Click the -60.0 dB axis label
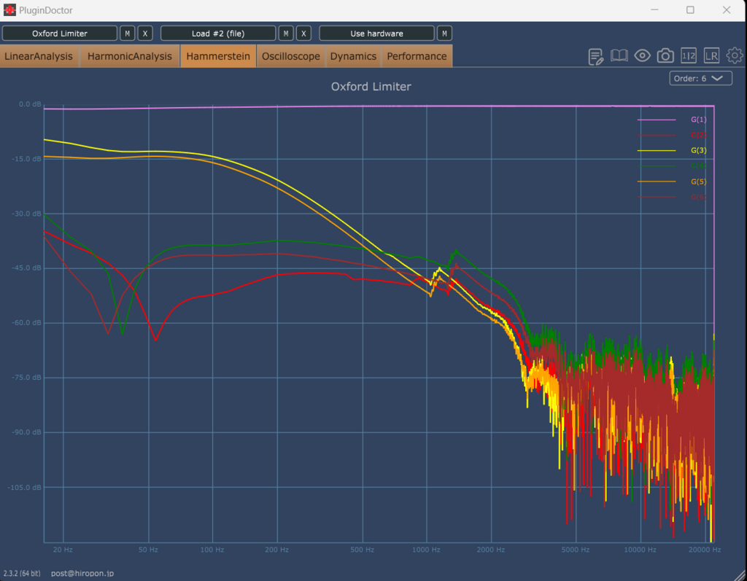 point(27,323)
